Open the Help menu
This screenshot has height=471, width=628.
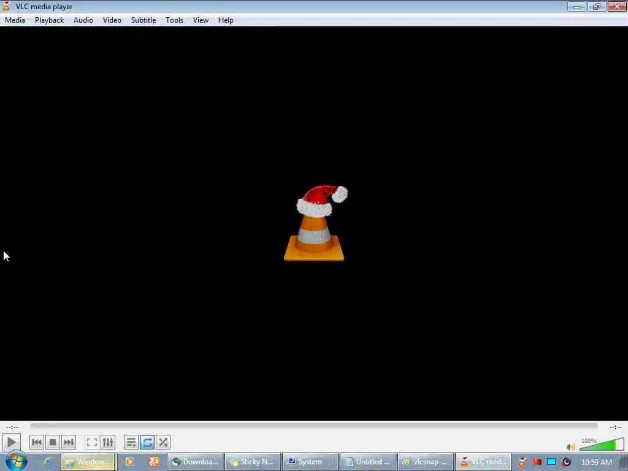point(226,20)
